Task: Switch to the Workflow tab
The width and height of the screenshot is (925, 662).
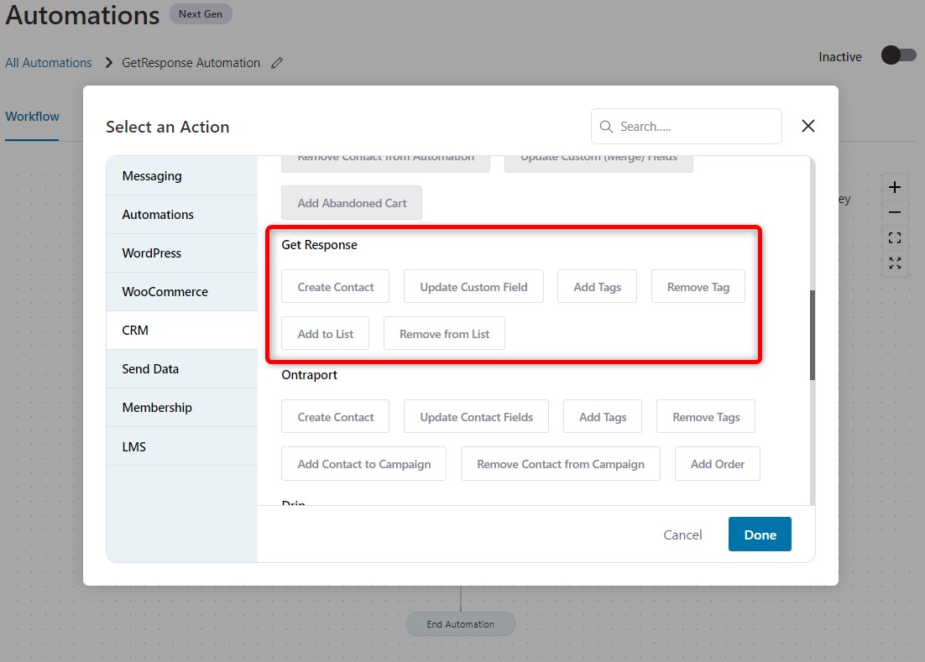Action: click(x=32, y=117)
